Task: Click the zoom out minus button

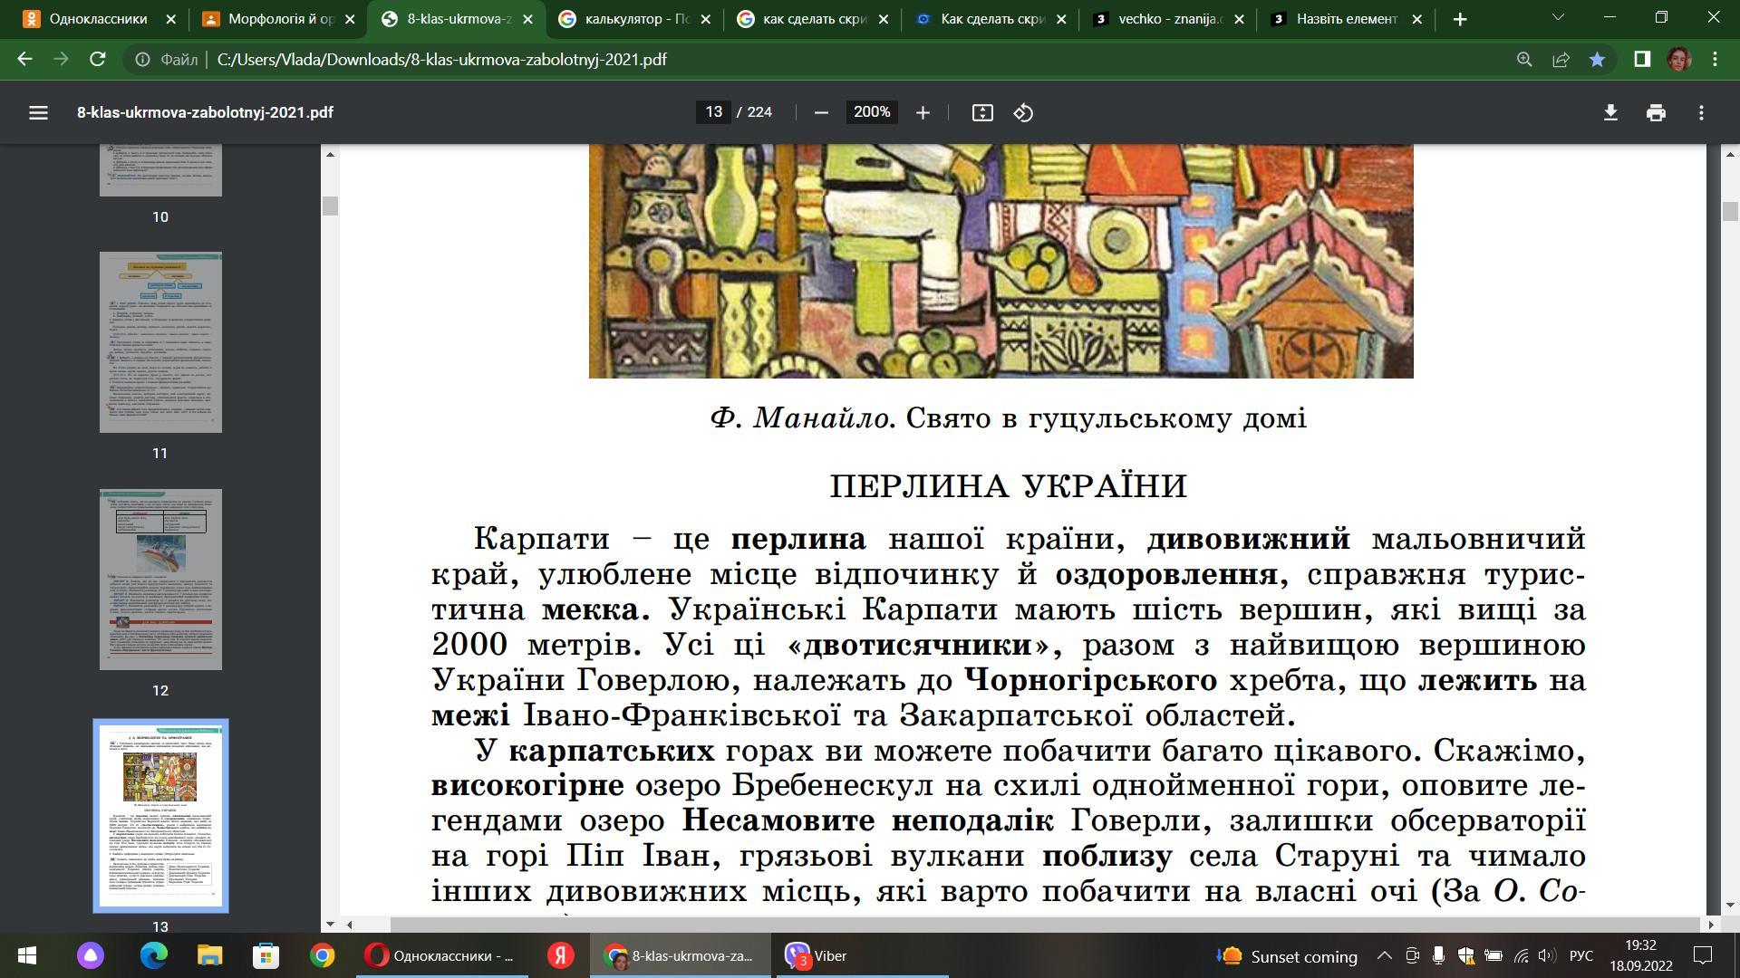Action: pos(821,112)
